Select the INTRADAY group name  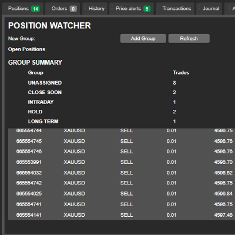tap(41, 102)
